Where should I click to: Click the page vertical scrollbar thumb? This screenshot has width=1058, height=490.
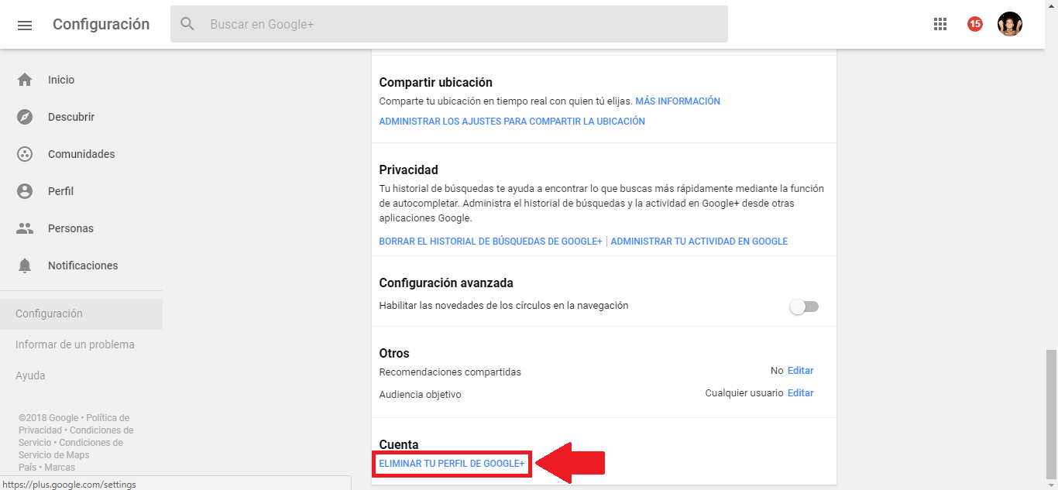click(x=1051, y=414)
